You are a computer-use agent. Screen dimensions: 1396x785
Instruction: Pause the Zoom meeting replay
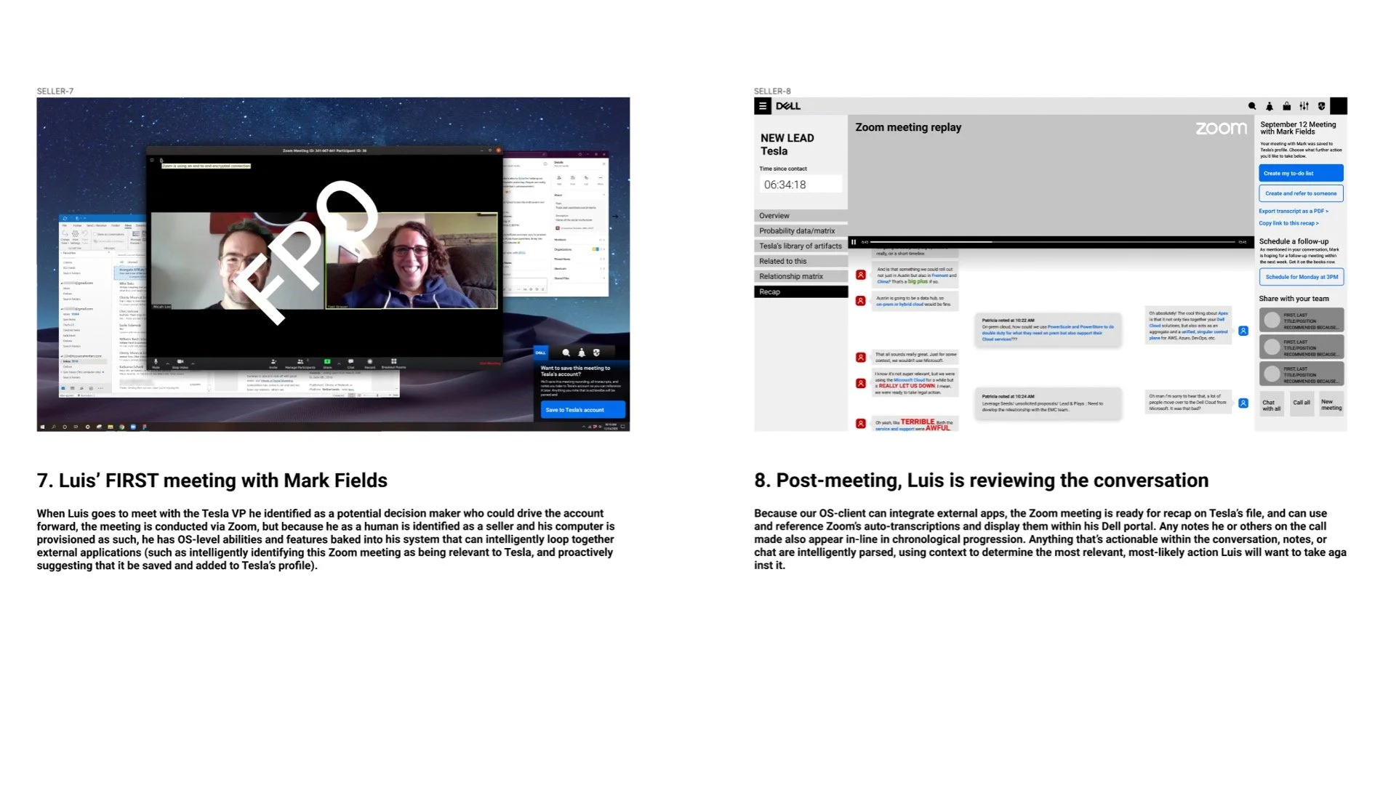(854, 242)
